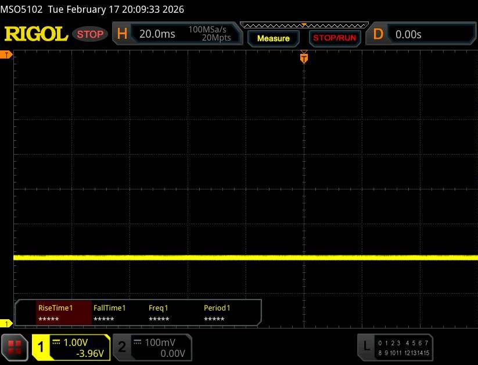Click the orange D delay icon
This screenshot has width=478, height=365.
pyautogui.click(x=378, y=34)
